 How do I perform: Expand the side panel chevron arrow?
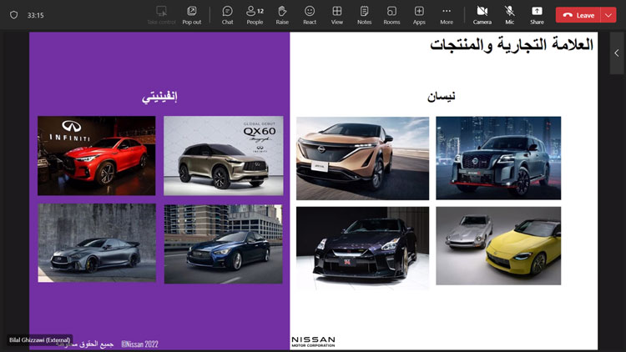coord(616,53)
